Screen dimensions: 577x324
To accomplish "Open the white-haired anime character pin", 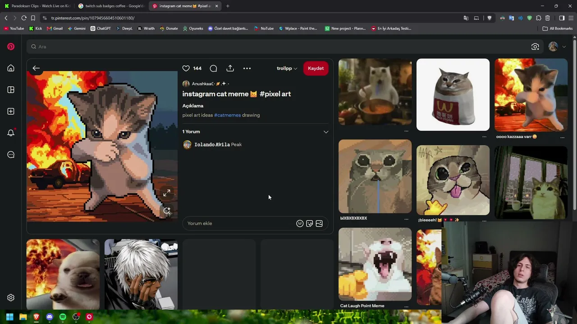I will pyautogui.click(x=141, y=274).
